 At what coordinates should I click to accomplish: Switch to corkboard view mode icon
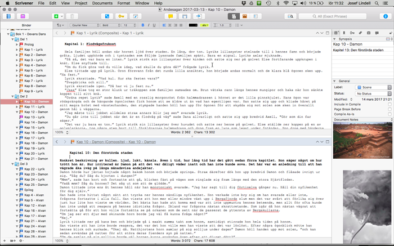point(244,16)
